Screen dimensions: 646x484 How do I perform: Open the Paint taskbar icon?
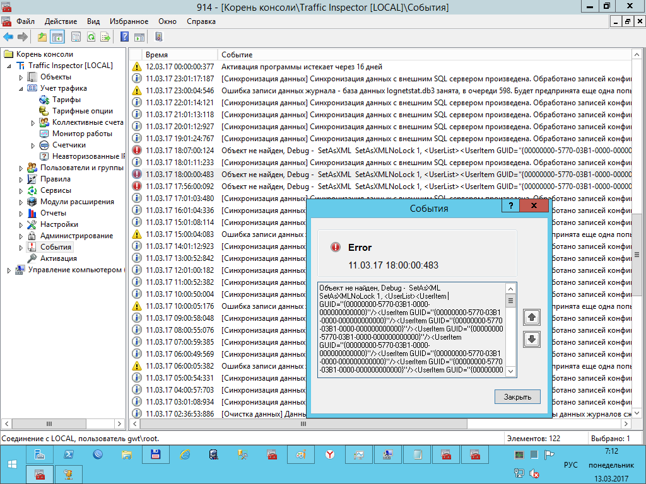(301, 454)
